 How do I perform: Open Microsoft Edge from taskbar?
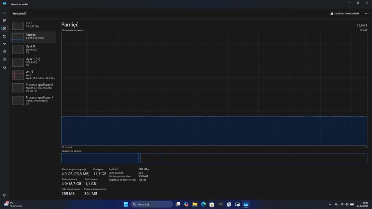203,204
